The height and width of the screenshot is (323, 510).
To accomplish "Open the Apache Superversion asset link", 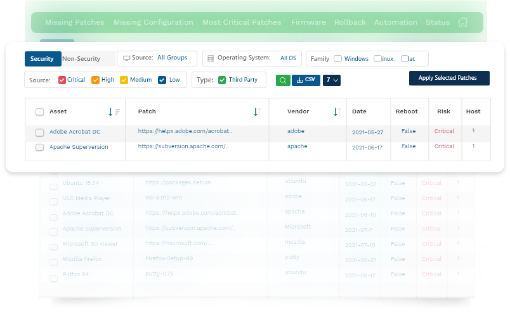I will pyautogui.click(x=79, y=147).
